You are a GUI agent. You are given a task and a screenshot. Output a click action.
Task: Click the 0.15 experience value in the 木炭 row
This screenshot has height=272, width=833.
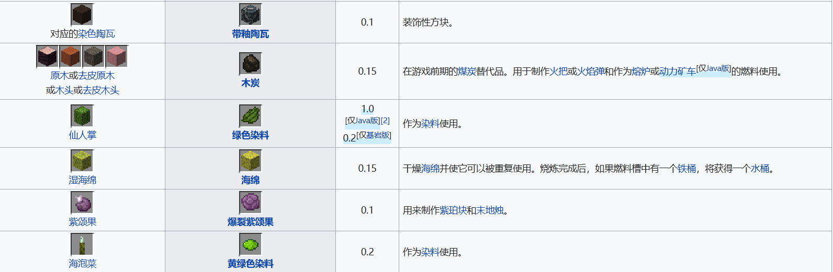[x=367, y=72]
